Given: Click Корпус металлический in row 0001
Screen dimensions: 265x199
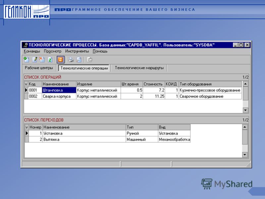Looking at the screenshot, I should pyautogui.click(x=98, y=90).
